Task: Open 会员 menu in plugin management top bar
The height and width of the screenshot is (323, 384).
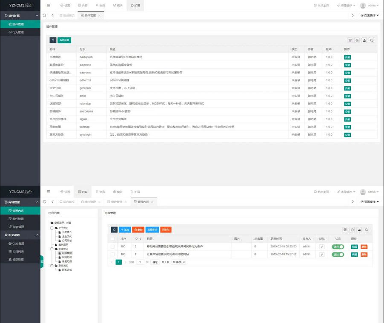Action: (x=100, y=6)
